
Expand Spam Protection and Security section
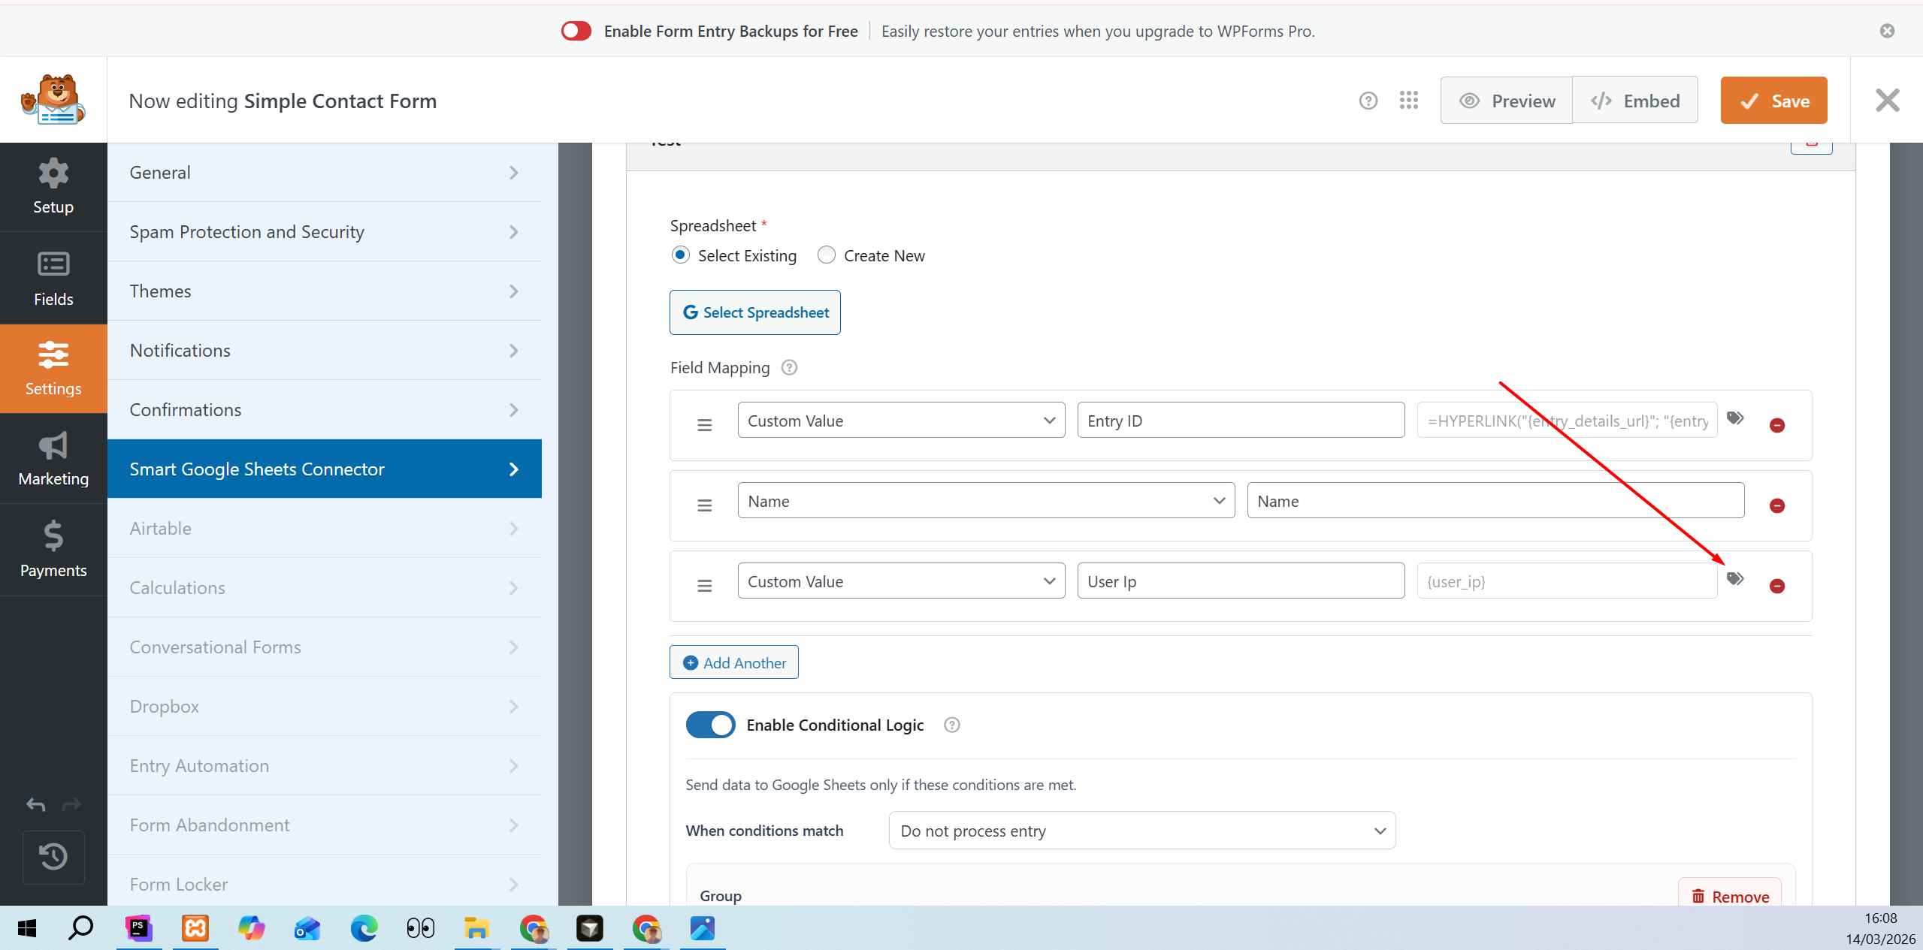(x=325, y=232)
